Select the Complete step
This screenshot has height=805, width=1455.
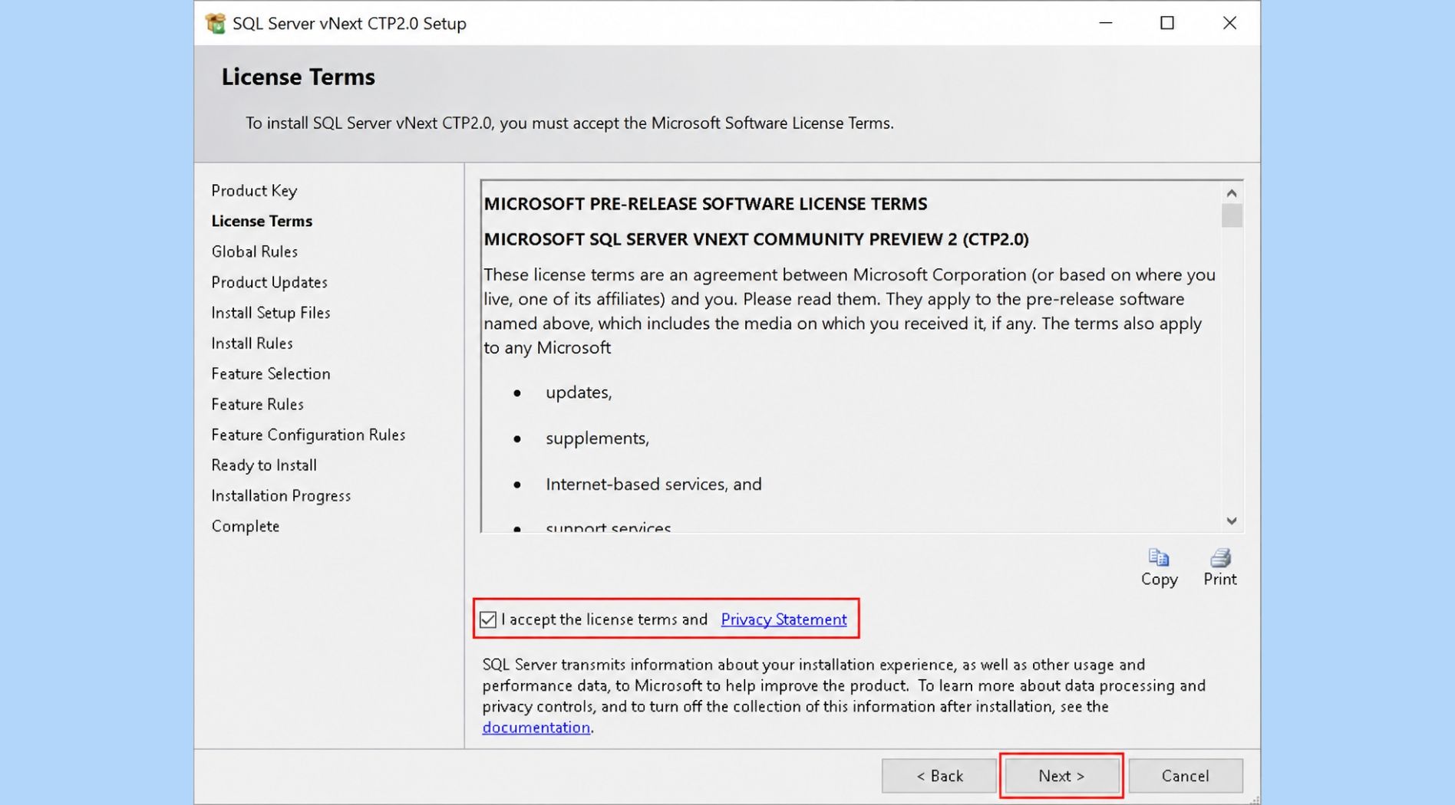point(246,527)
